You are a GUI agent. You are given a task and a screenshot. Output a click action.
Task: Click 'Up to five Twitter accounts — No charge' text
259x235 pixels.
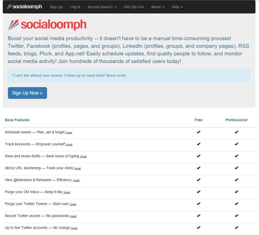[37, 227]
